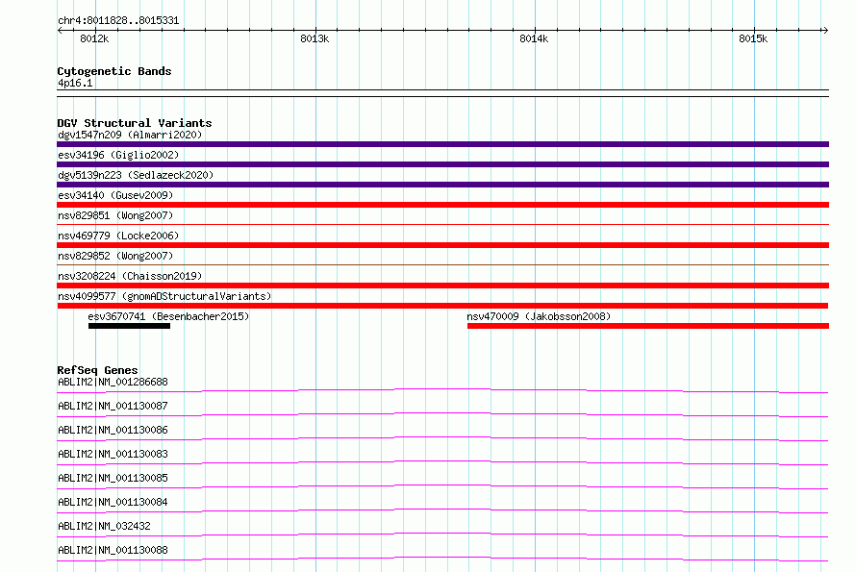Click the left arrow on the ruler
This screenshot has width=856, height=572.
click(x=60, y=30)
